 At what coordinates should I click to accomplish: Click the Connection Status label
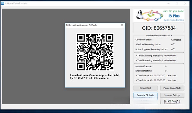tap(144, 40)
